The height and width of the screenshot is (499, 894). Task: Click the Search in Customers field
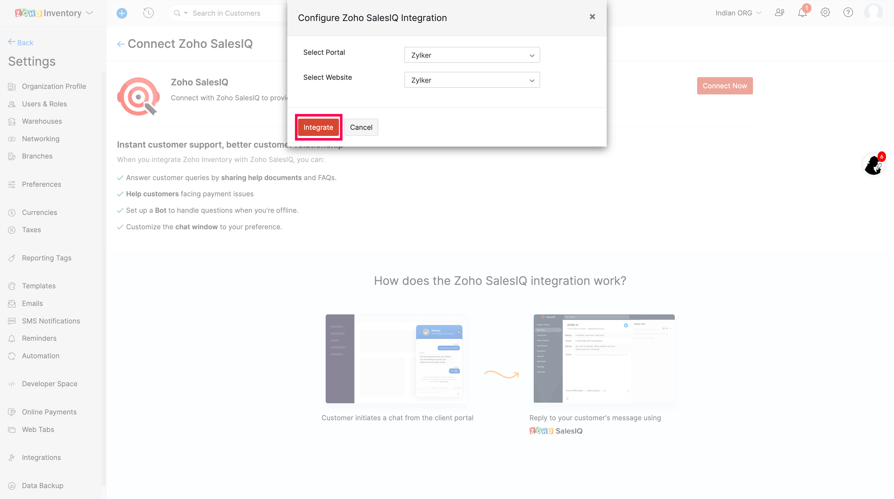[236, 13]
